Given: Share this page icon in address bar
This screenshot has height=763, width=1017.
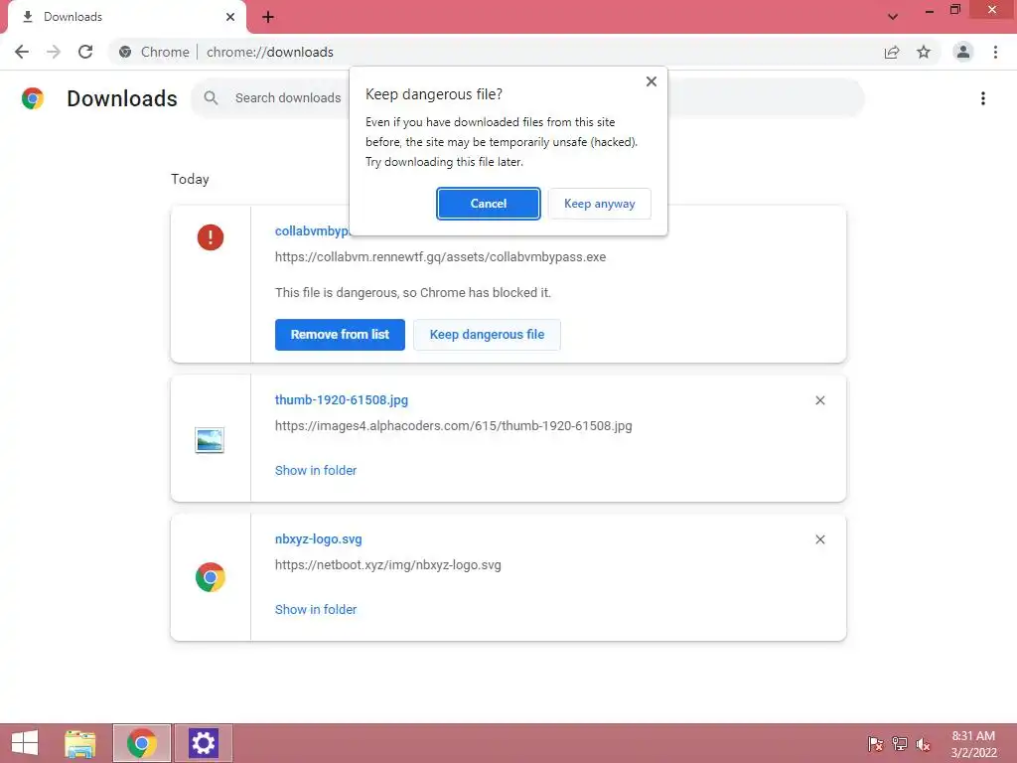Looking at the screenshot, I should 892,52.
